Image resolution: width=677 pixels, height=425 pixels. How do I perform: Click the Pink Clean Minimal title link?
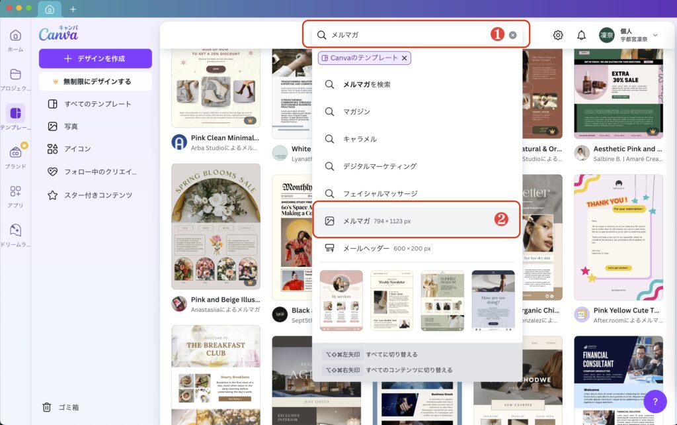225,138
